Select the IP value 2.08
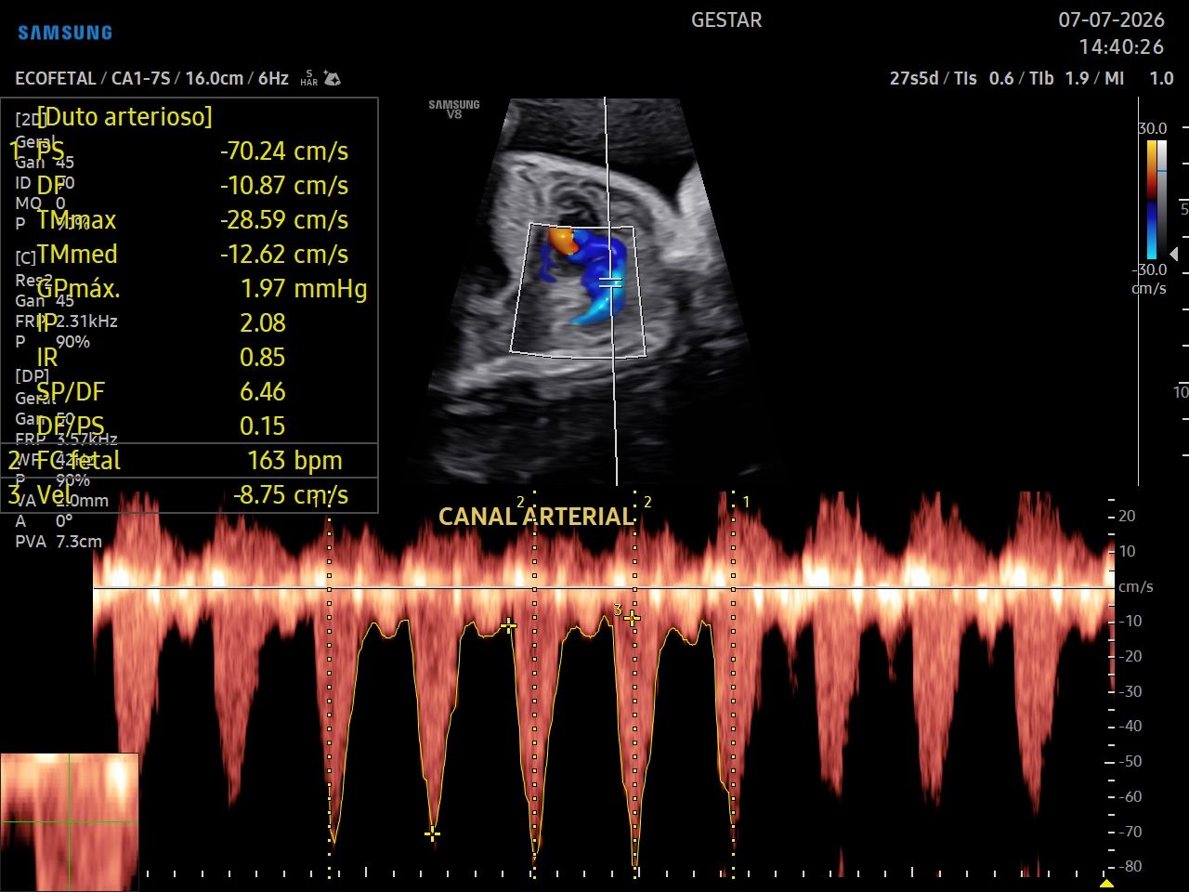Image resolution: width=1189 pixels, height=892 pixels. tap(263, 322)
